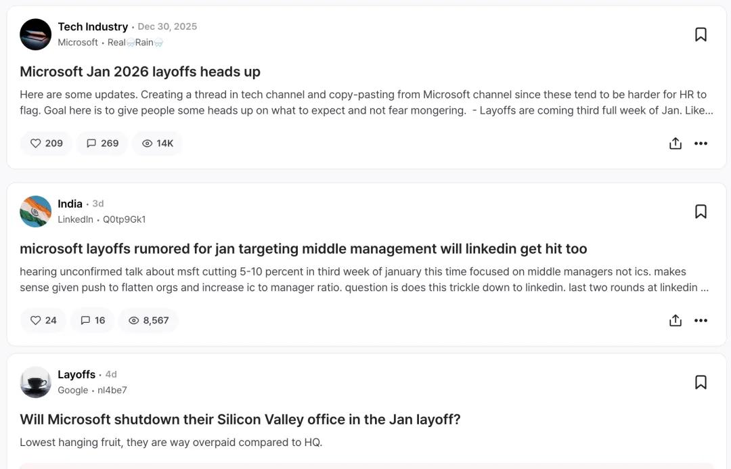Open comments on the 269-comment post

point(102,143)
